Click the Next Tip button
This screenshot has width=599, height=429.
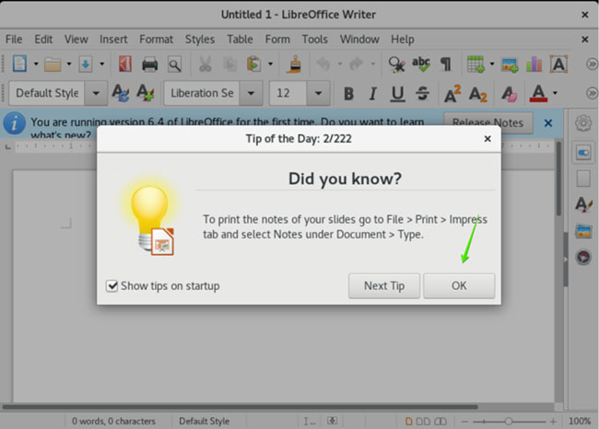pos(384,286)
